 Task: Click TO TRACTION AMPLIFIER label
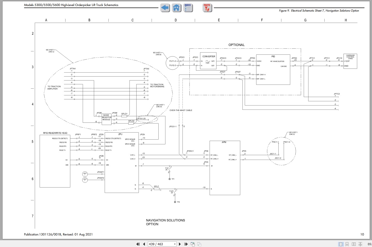(54, 88)
